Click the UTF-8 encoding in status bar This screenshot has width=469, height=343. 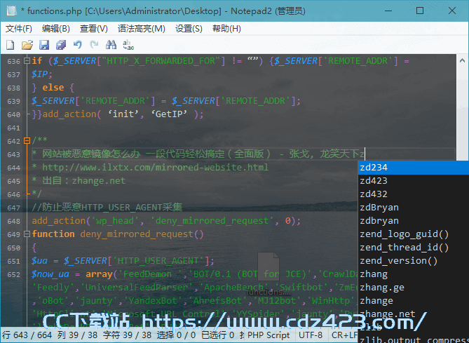click(x=311, y=335)
